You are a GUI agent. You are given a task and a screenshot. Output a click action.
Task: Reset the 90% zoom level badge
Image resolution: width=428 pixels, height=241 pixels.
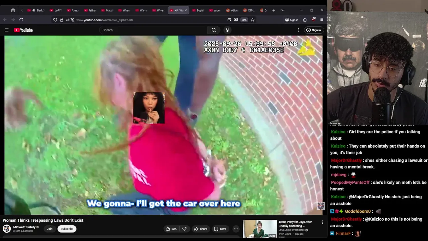(244, 20)
